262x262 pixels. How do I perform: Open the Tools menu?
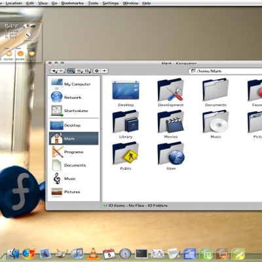[93, 3]
